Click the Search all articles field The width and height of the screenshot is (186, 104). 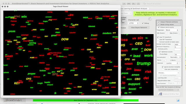tap(163, 4)
